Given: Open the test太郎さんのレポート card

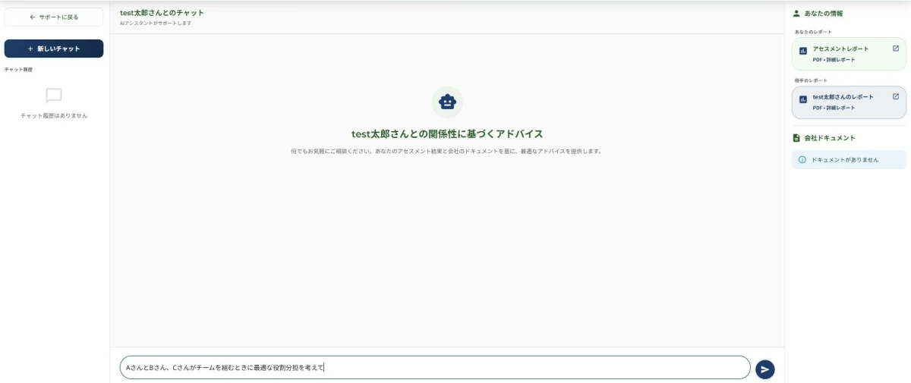Looking at the screenshot, I should 849,102.
